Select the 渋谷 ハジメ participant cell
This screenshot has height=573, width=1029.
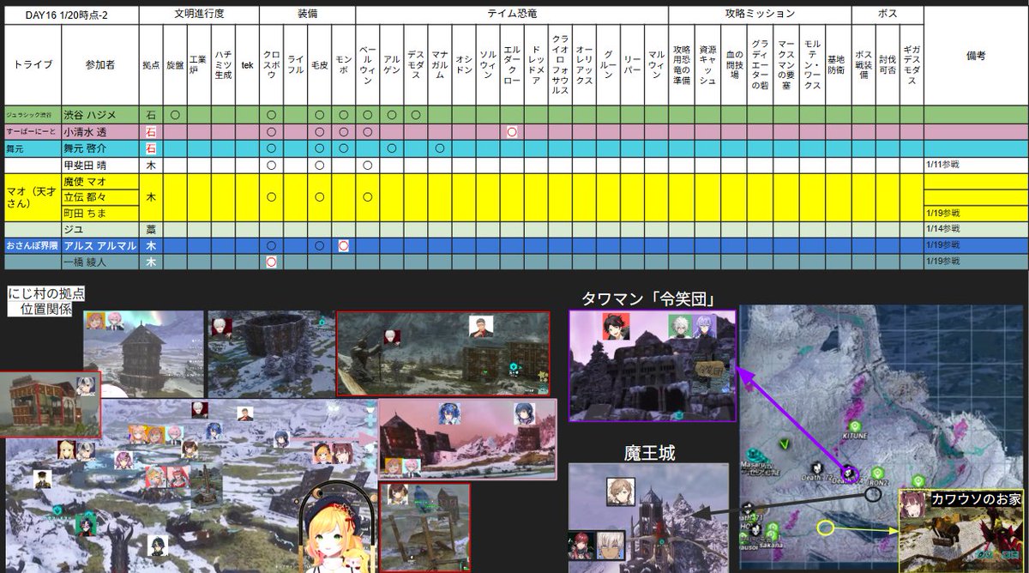(100, 115)
